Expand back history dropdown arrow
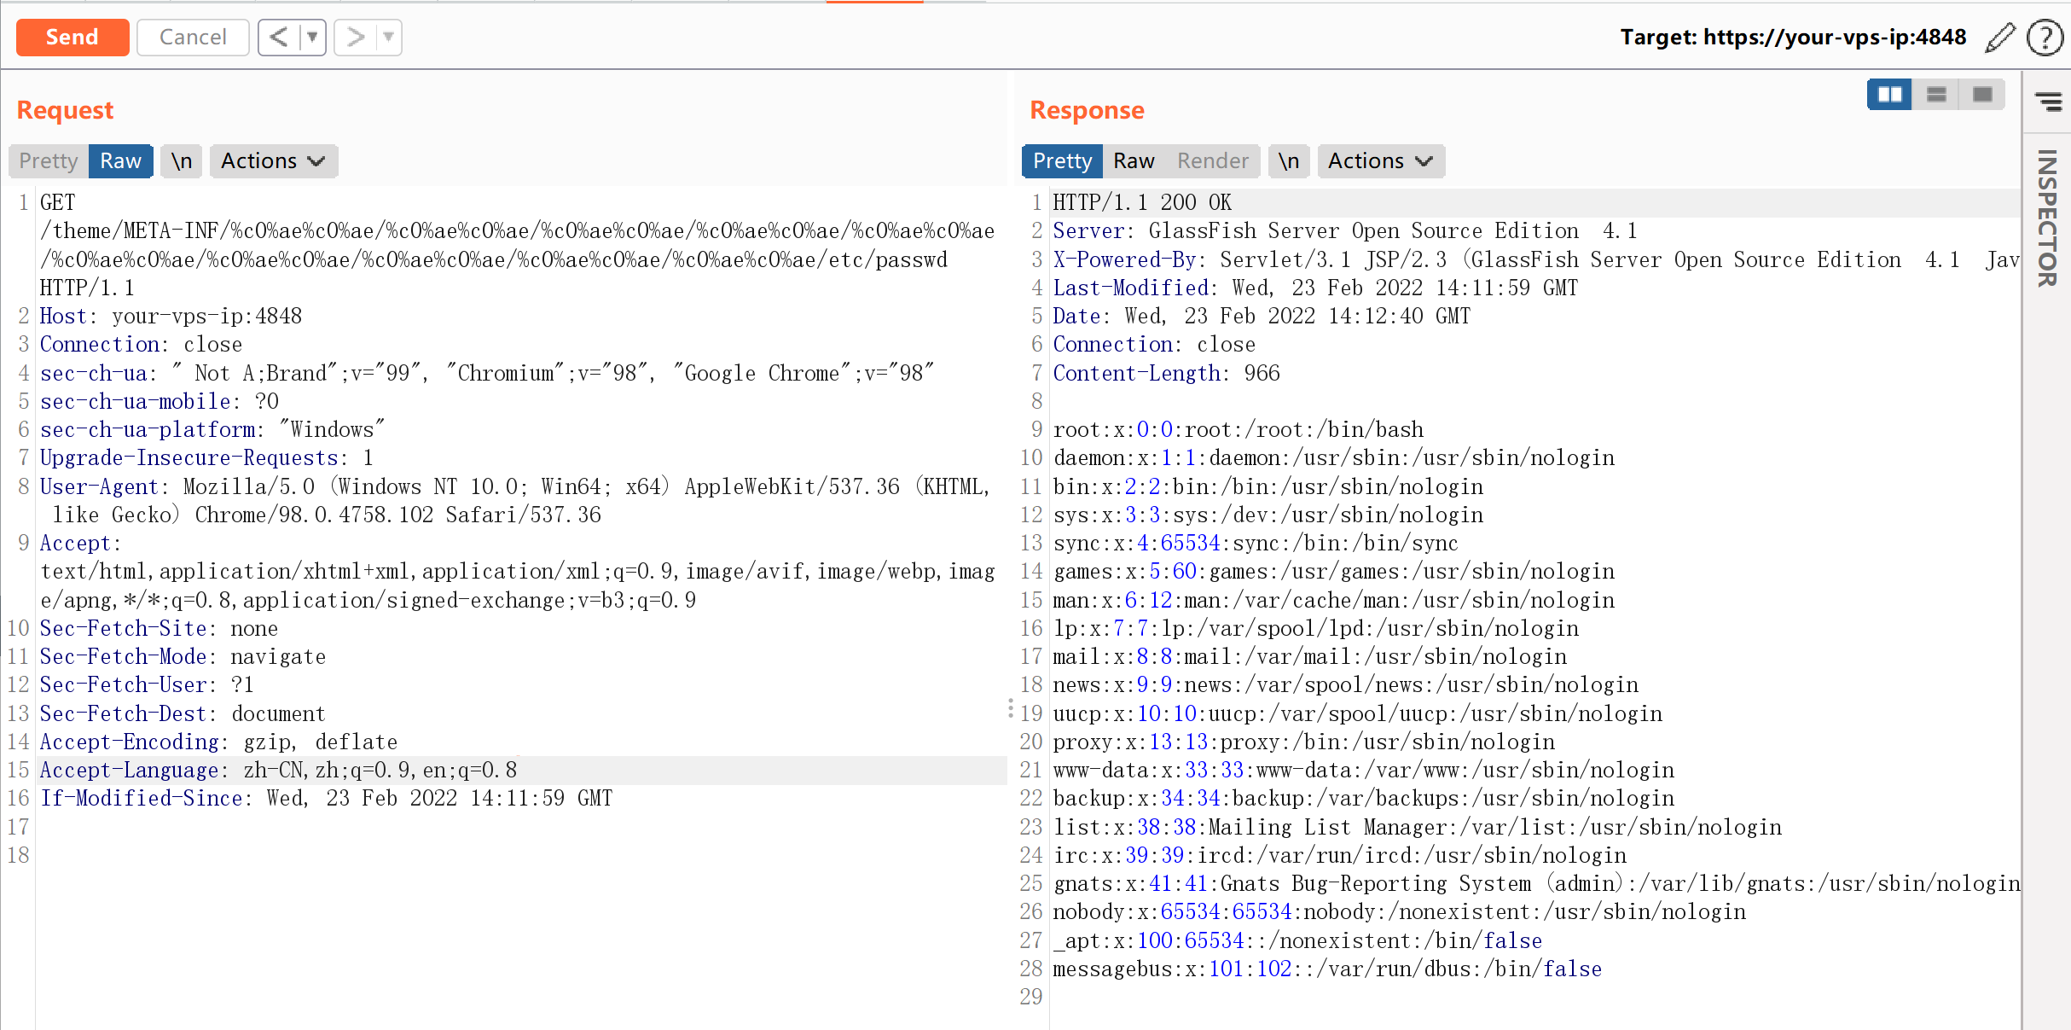 point(312,38)
